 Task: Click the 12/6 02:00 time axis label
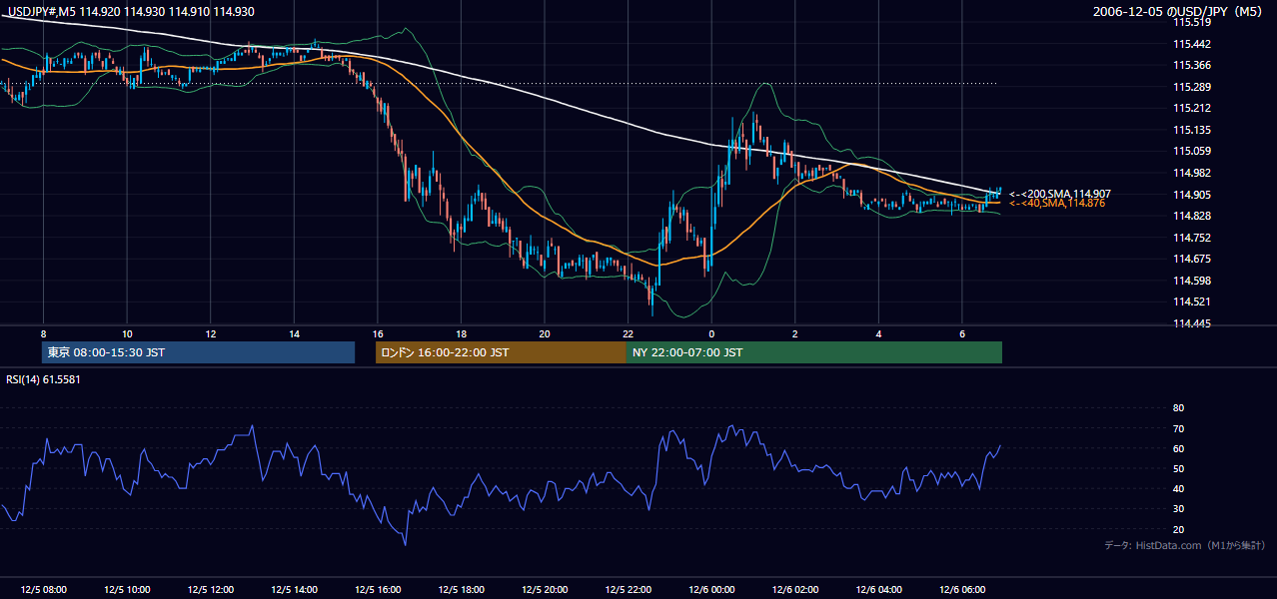(x=795, y=589)
